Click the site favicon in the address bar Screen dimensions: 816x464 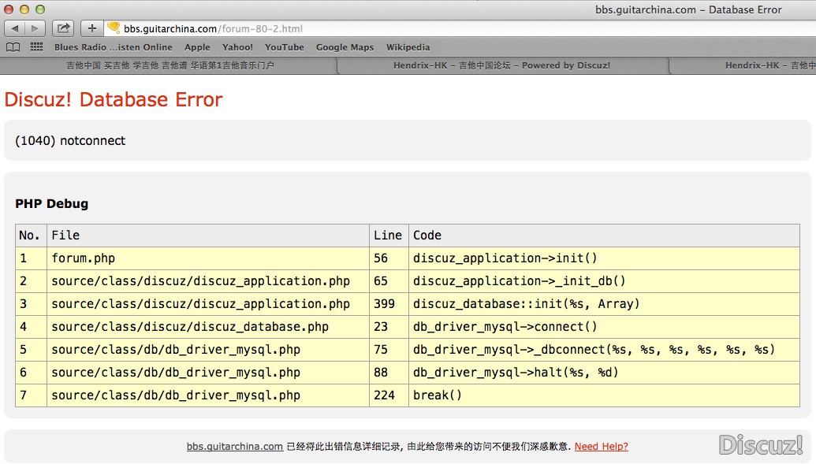pyautogui.click(x=114, y=28)
